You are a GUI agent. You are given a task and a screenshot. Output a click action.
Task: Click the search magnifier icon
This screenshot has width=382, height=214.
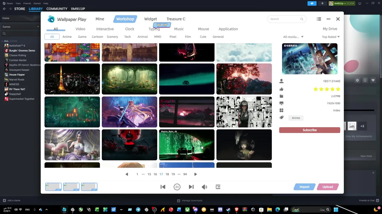pyautogui.click(x=302, y=19)
